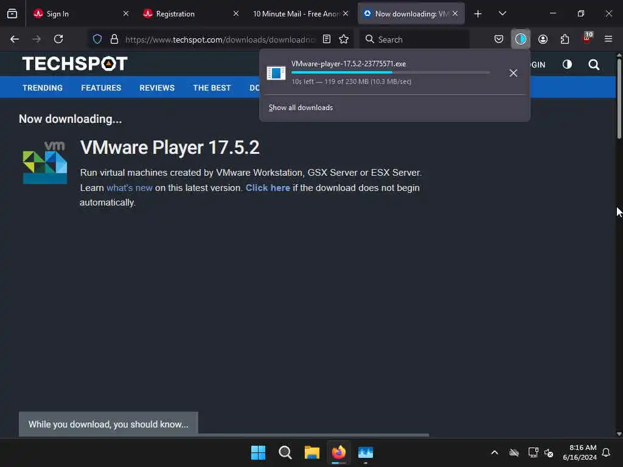Image resolution: width=623 pixels, height=467 pixels.
Task: Click the forward navigation arrow
Action: 37,39
